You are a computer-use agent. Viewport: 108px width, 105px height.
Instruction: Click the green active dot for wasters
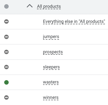[x=6, y=82]
